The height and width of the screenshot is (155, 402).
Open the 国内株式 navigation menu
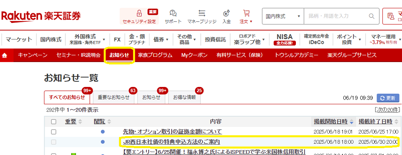tap(51, 39)
